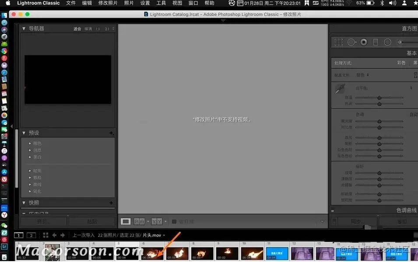The height and width of the screenshot is (262, 418).
Task: Select filmstrip thumbnail with duration 00:02
Action: tap(227, 253)
